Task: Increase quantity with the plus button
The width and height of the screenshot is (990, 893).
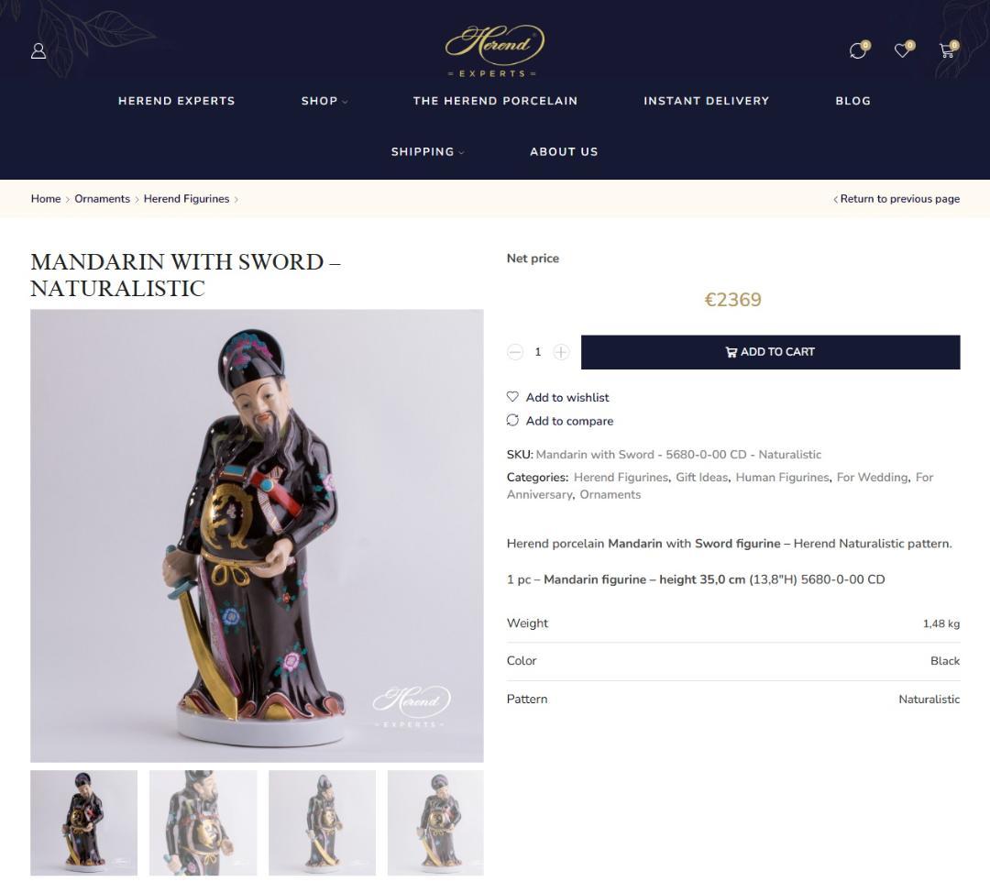Action: tap(561, 352)
